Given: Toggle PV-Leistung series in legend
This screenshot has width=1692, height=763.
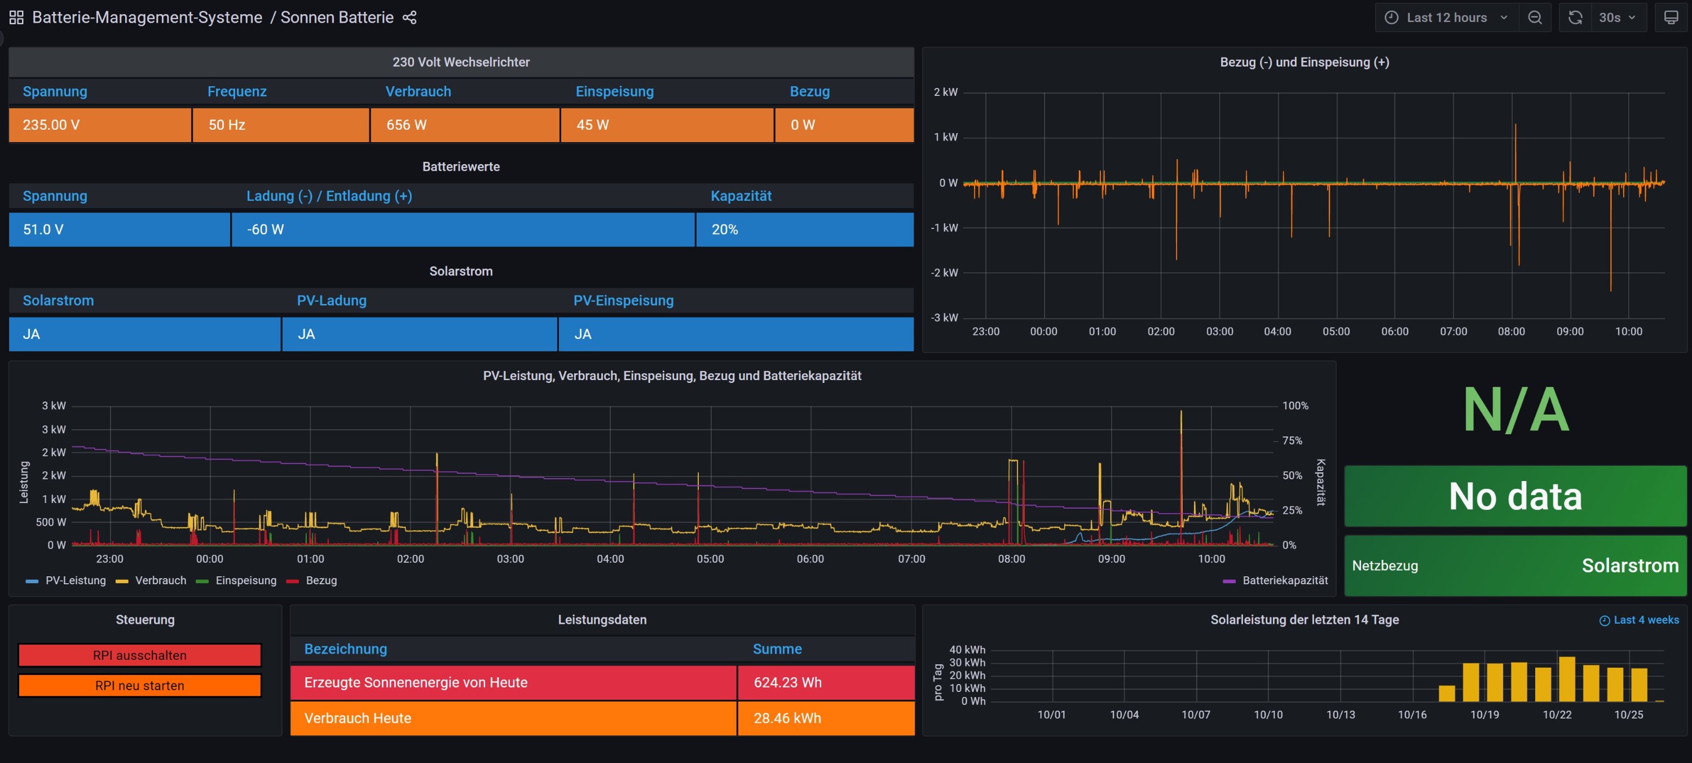Looking at the screenshot, I should [75, 580].
